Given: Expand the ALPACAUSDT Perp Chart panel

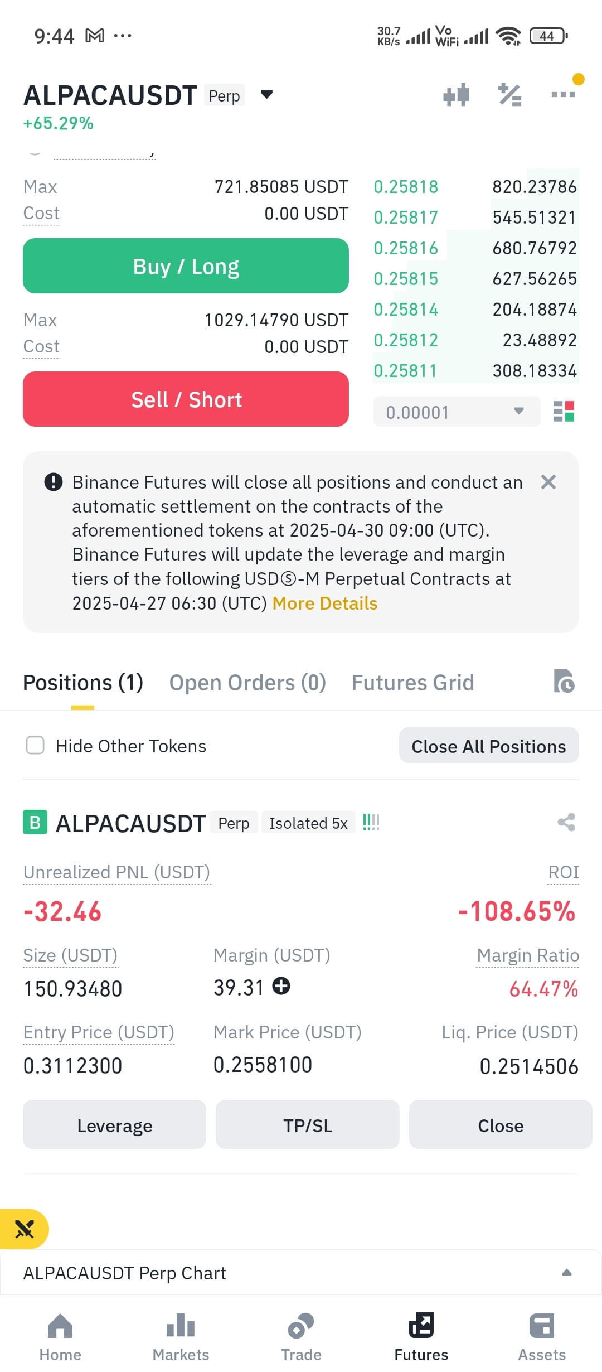Looking at the screenshot, I should 301,1273.
